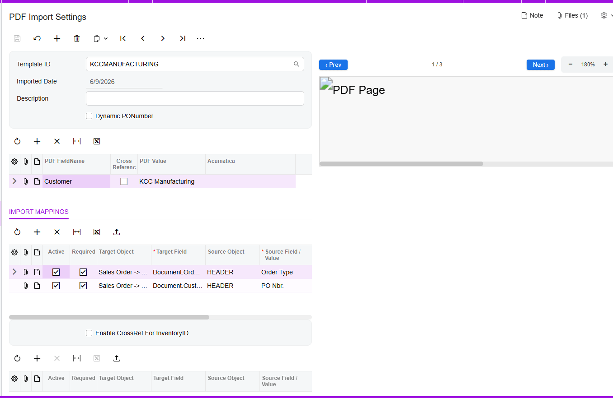Click the Undo icon in the main toolbar
Viewport: 613px width, 398px height.
(37, 38)
